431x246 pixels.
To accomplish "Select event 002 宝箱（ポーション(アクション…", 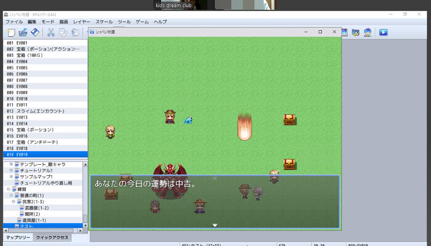I will pyautogui.click(x=45, y=49).
